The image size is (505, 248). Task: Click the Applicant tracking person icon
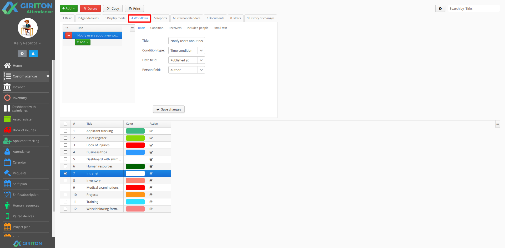click(x=7, y=141)
